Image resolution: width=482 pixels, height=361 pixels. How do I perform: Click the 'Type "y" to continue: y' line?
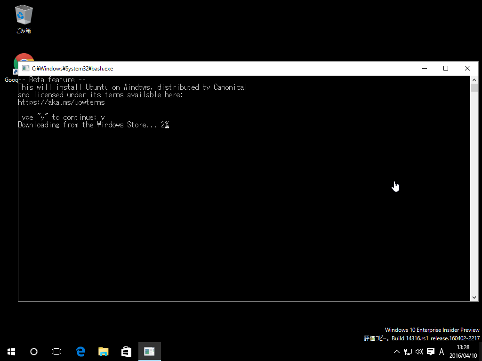click(62, 117)
